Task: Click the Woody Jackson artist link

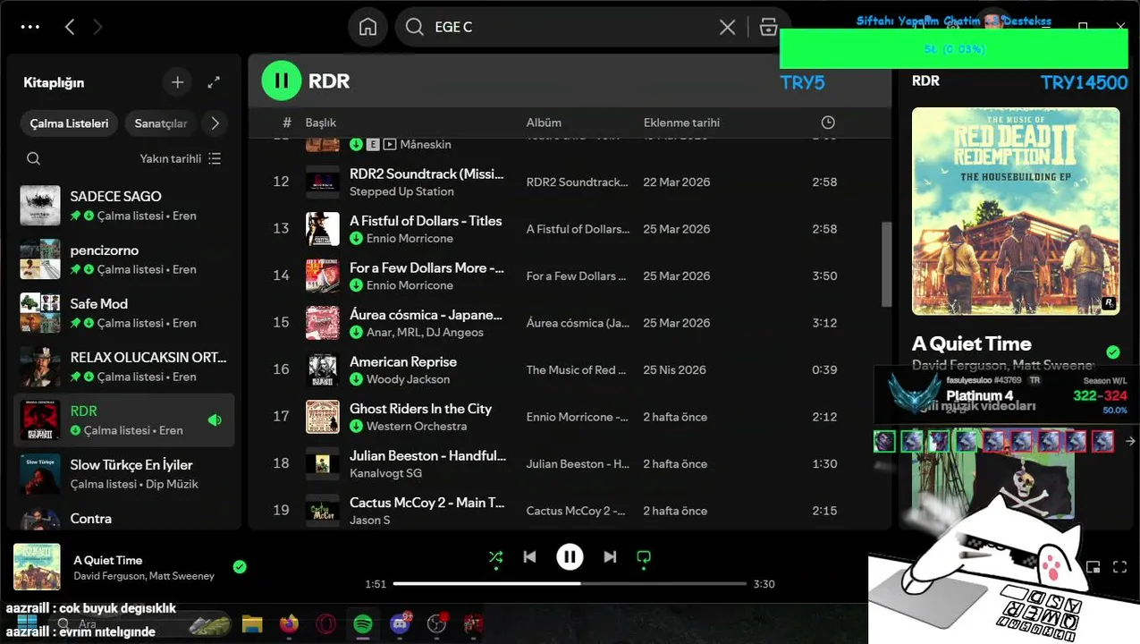Action: 408,379
